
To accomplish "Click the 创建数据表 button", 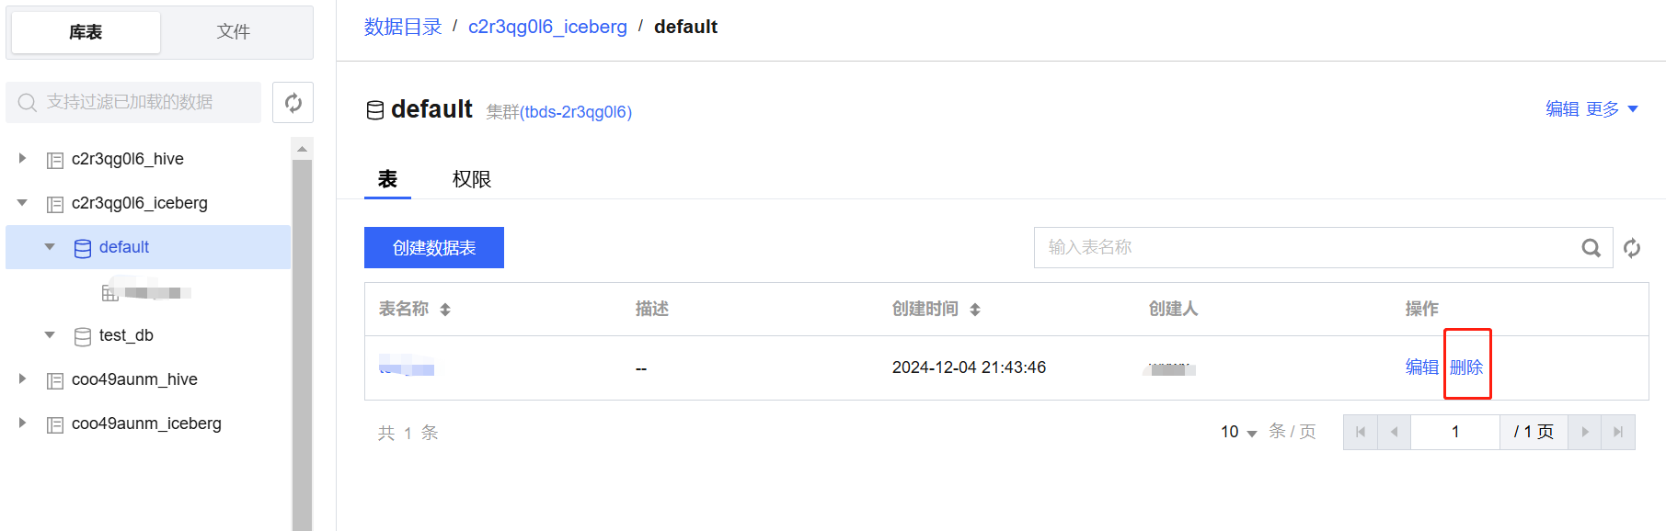I will tap(434, 248).
